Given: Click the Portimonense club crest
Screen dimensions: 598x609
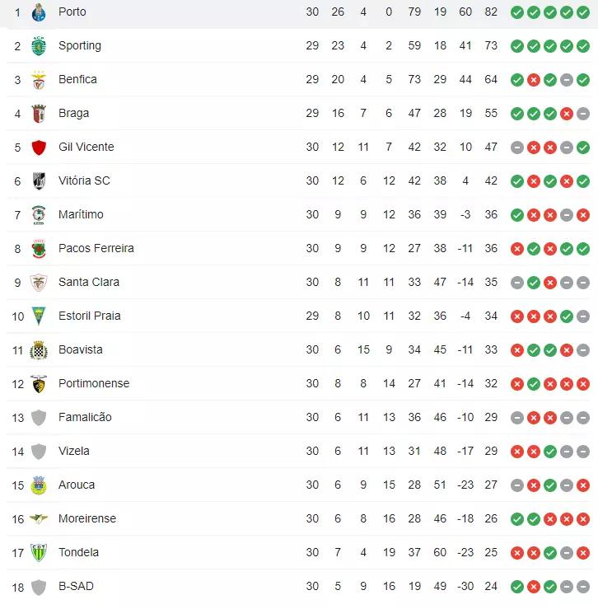Looking at the screenshot, I should point(39,384).
